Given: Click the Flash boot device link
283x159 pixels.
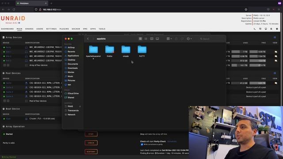Looking at the screenshot, I should pos(8,119).
